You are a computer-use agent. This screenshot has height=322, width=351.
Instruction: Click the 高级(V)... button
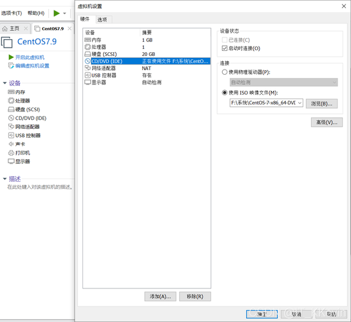click(x=327, y=122)
